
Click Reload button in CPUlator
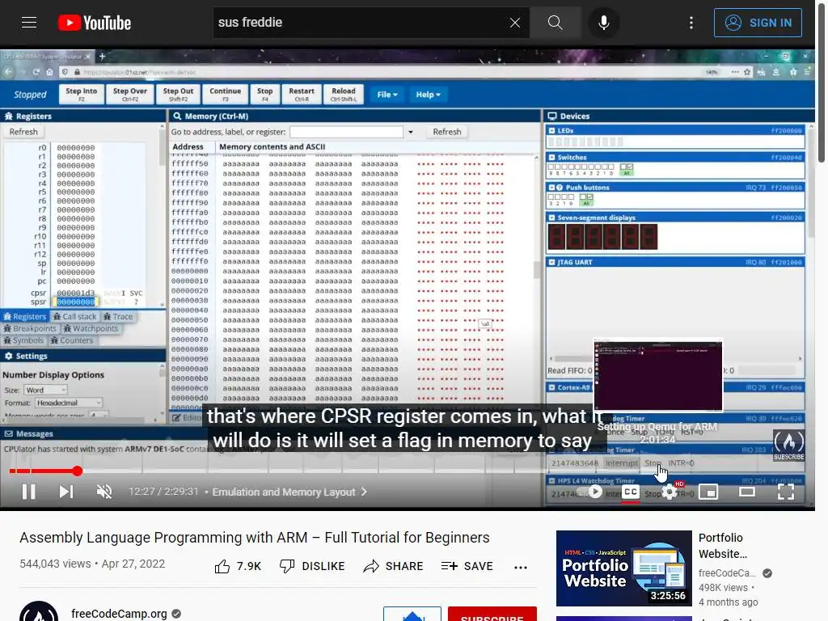344,94
